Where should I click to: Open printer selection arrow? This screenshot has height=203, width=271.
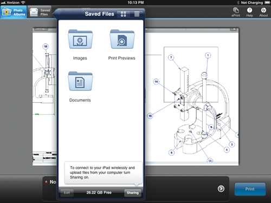click(x=221, y=189)
